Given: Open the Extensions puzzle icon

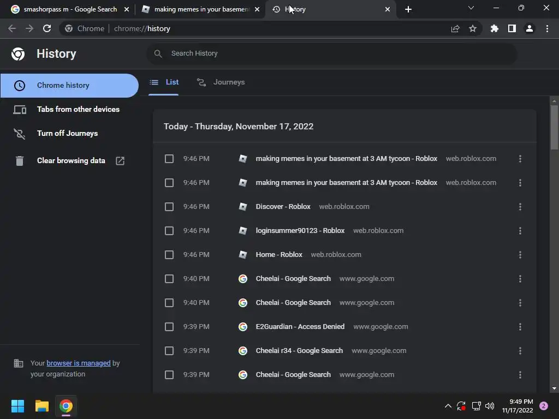Looking at the screenshot, I should tap(495, 28).
